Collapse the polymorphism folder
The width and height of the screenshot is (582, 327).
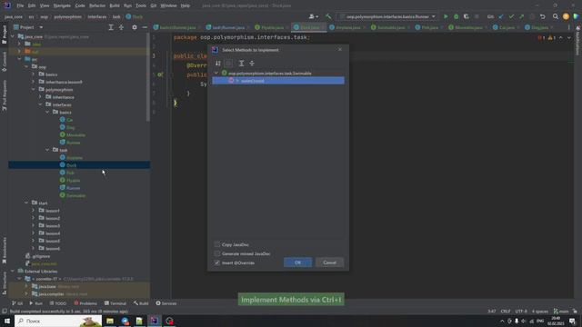(34, 90)
